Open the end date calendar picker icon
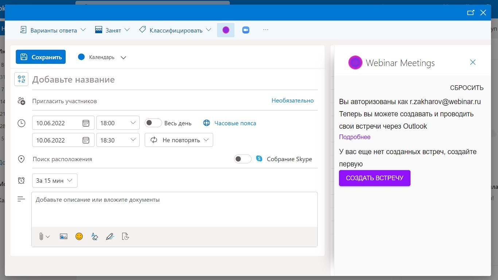 coord(86,140)
